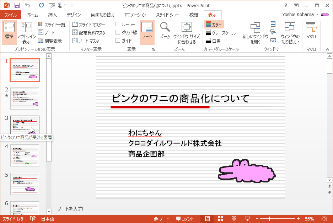
Task: Zoom in with plus button
Action: click(298, 219)
